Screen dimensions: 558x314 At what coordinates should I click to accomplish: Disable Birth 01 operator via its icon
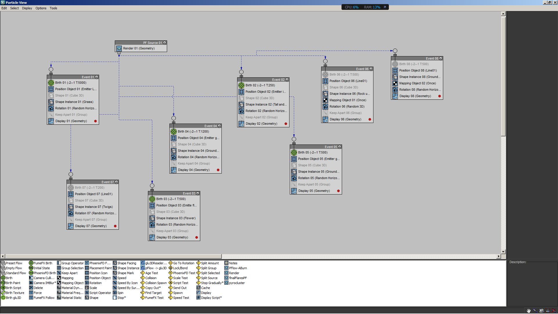(51, 83)
